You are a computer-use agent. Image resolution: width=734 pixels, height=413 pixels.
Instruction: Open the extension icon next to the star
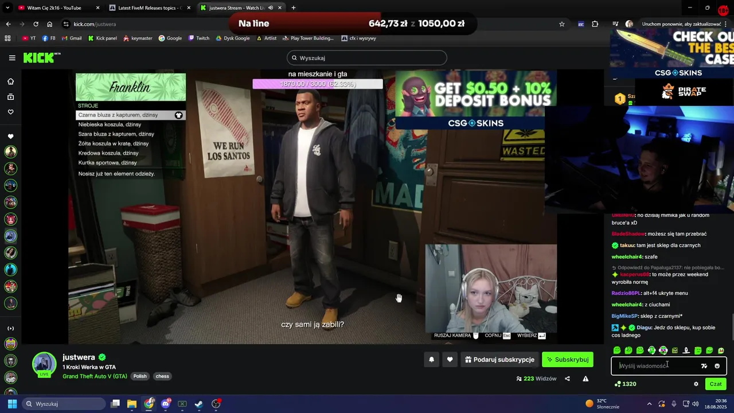pyautogui.click(x=581, y=24)
